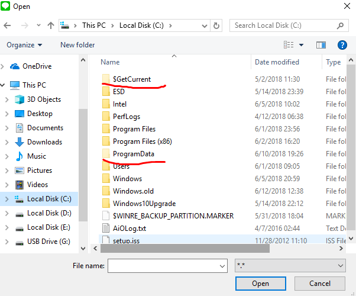The width and height of the screenshot is (356, 296).
Task: Click the horizontal scrollbar left arrow
Action: click(95, 249)
